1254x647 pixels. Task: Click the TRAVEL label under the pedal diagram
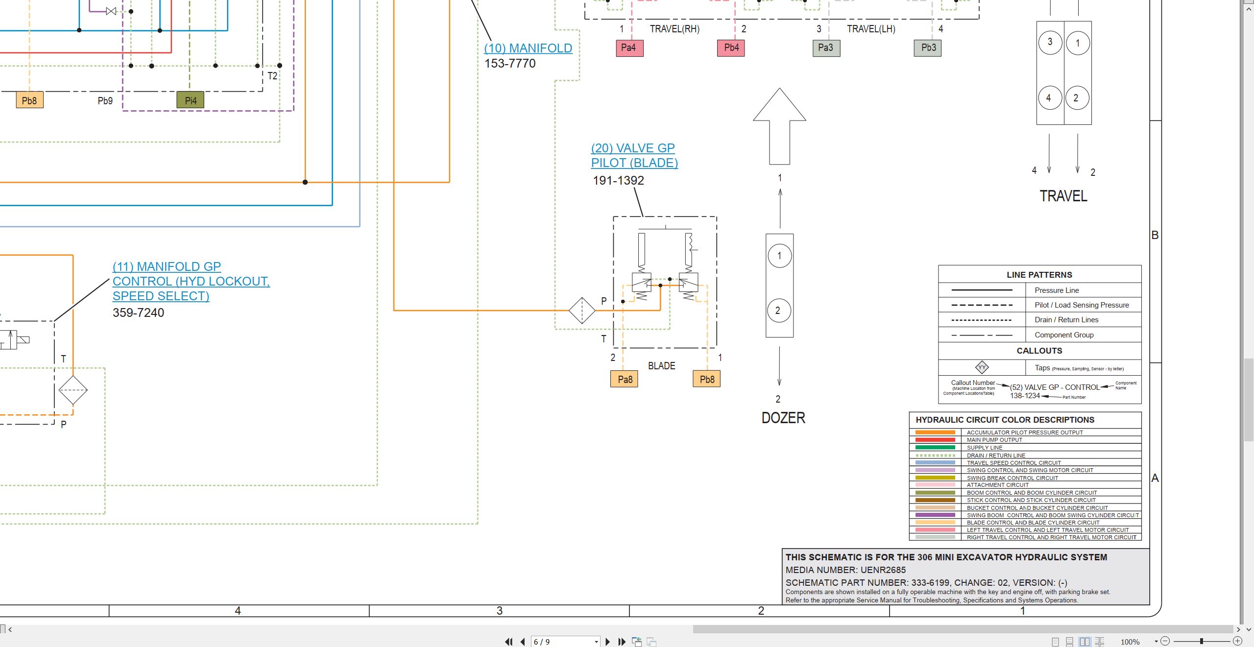click(x=1063, y=196)
